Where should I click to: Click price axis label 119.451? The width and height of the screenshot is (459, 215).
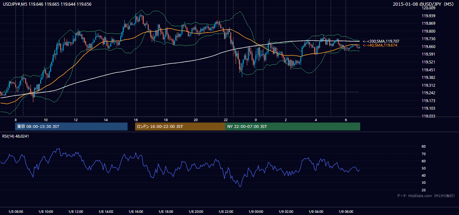click(x=428, y=70)
